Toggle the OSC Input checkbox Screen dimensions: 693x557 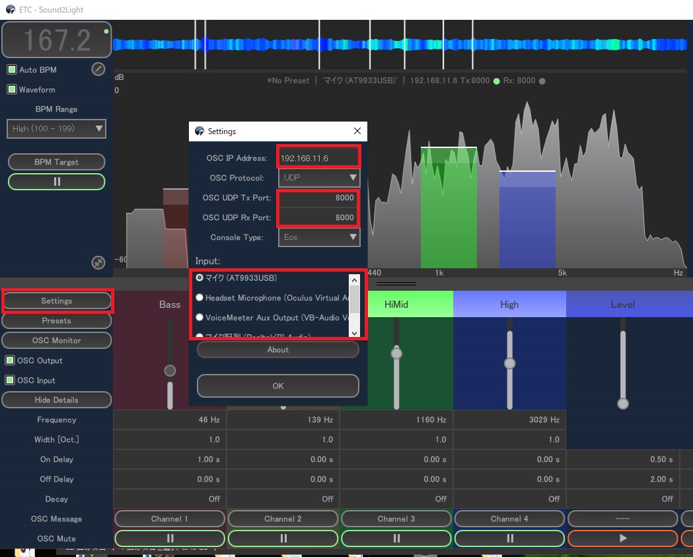pos(10,380)
